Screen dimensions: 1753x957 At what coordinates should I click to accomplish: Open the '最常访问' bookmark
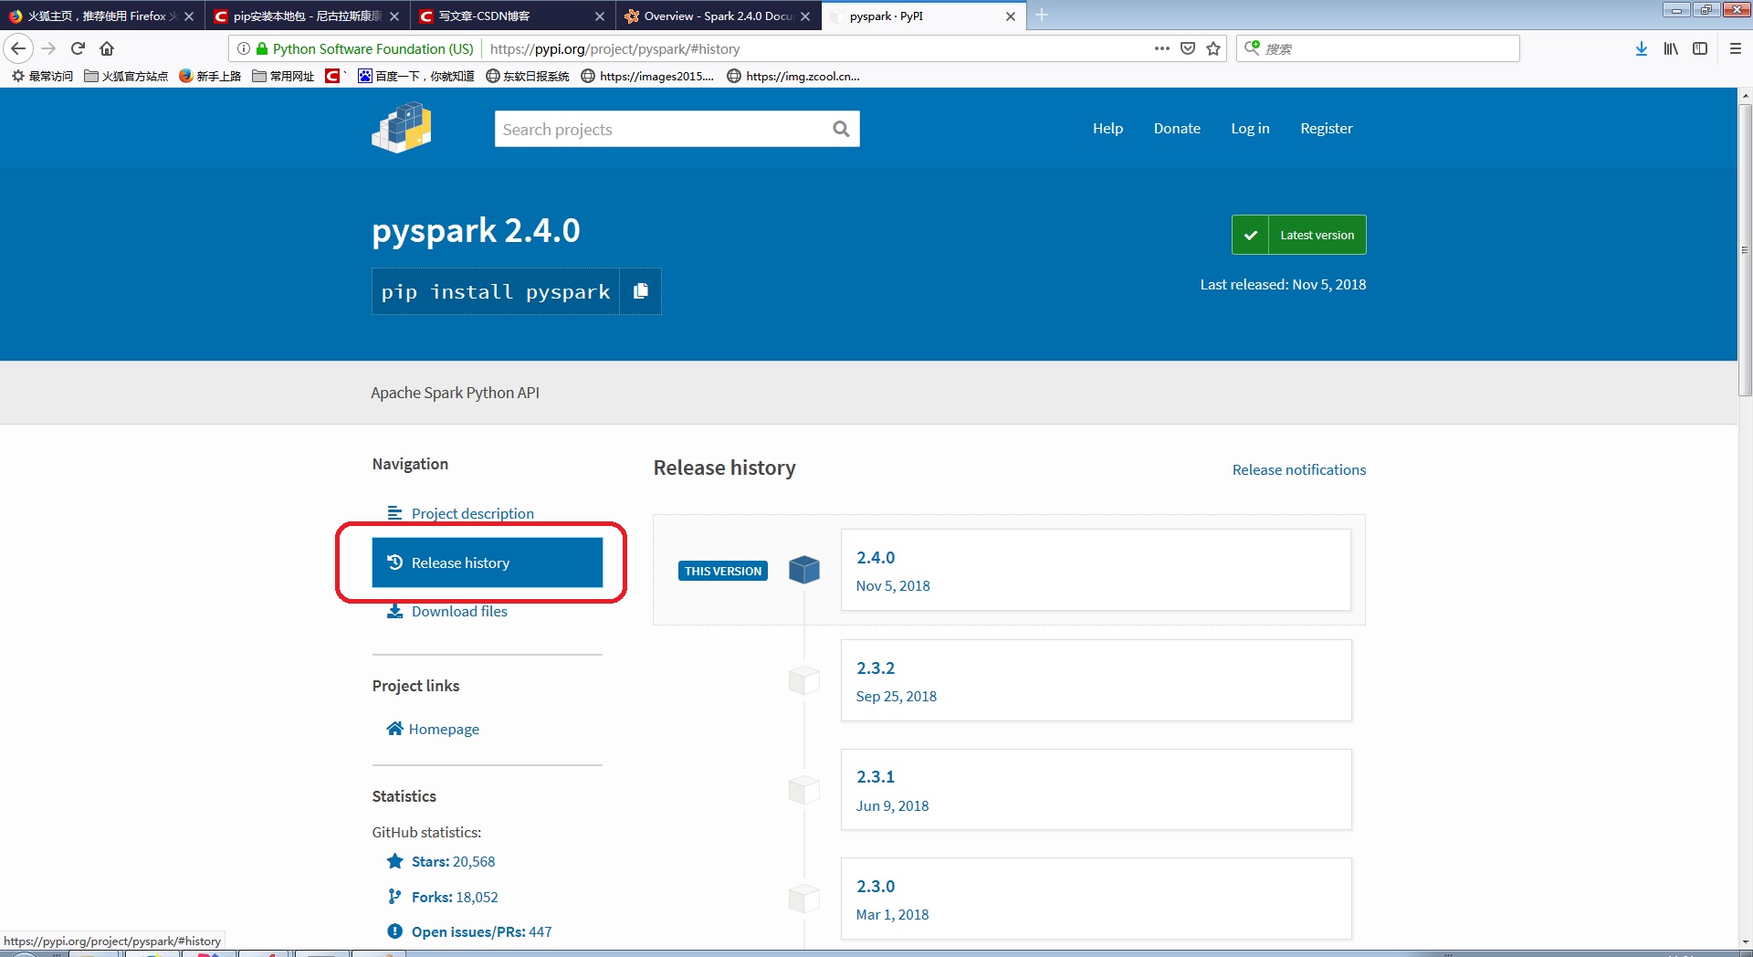pyautogui.click(x=42, y=76)
